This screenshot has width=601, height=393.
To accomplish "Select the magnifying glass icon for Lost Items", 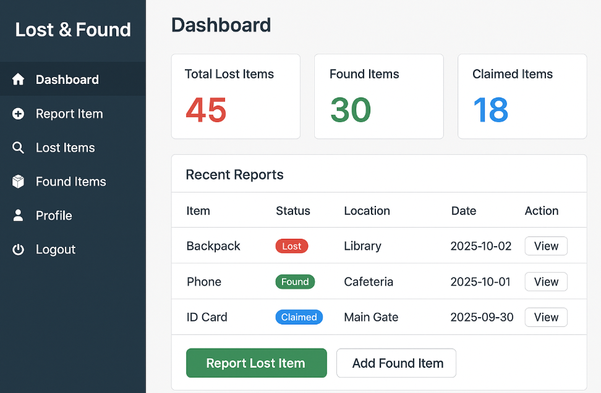I will (17, 147).
